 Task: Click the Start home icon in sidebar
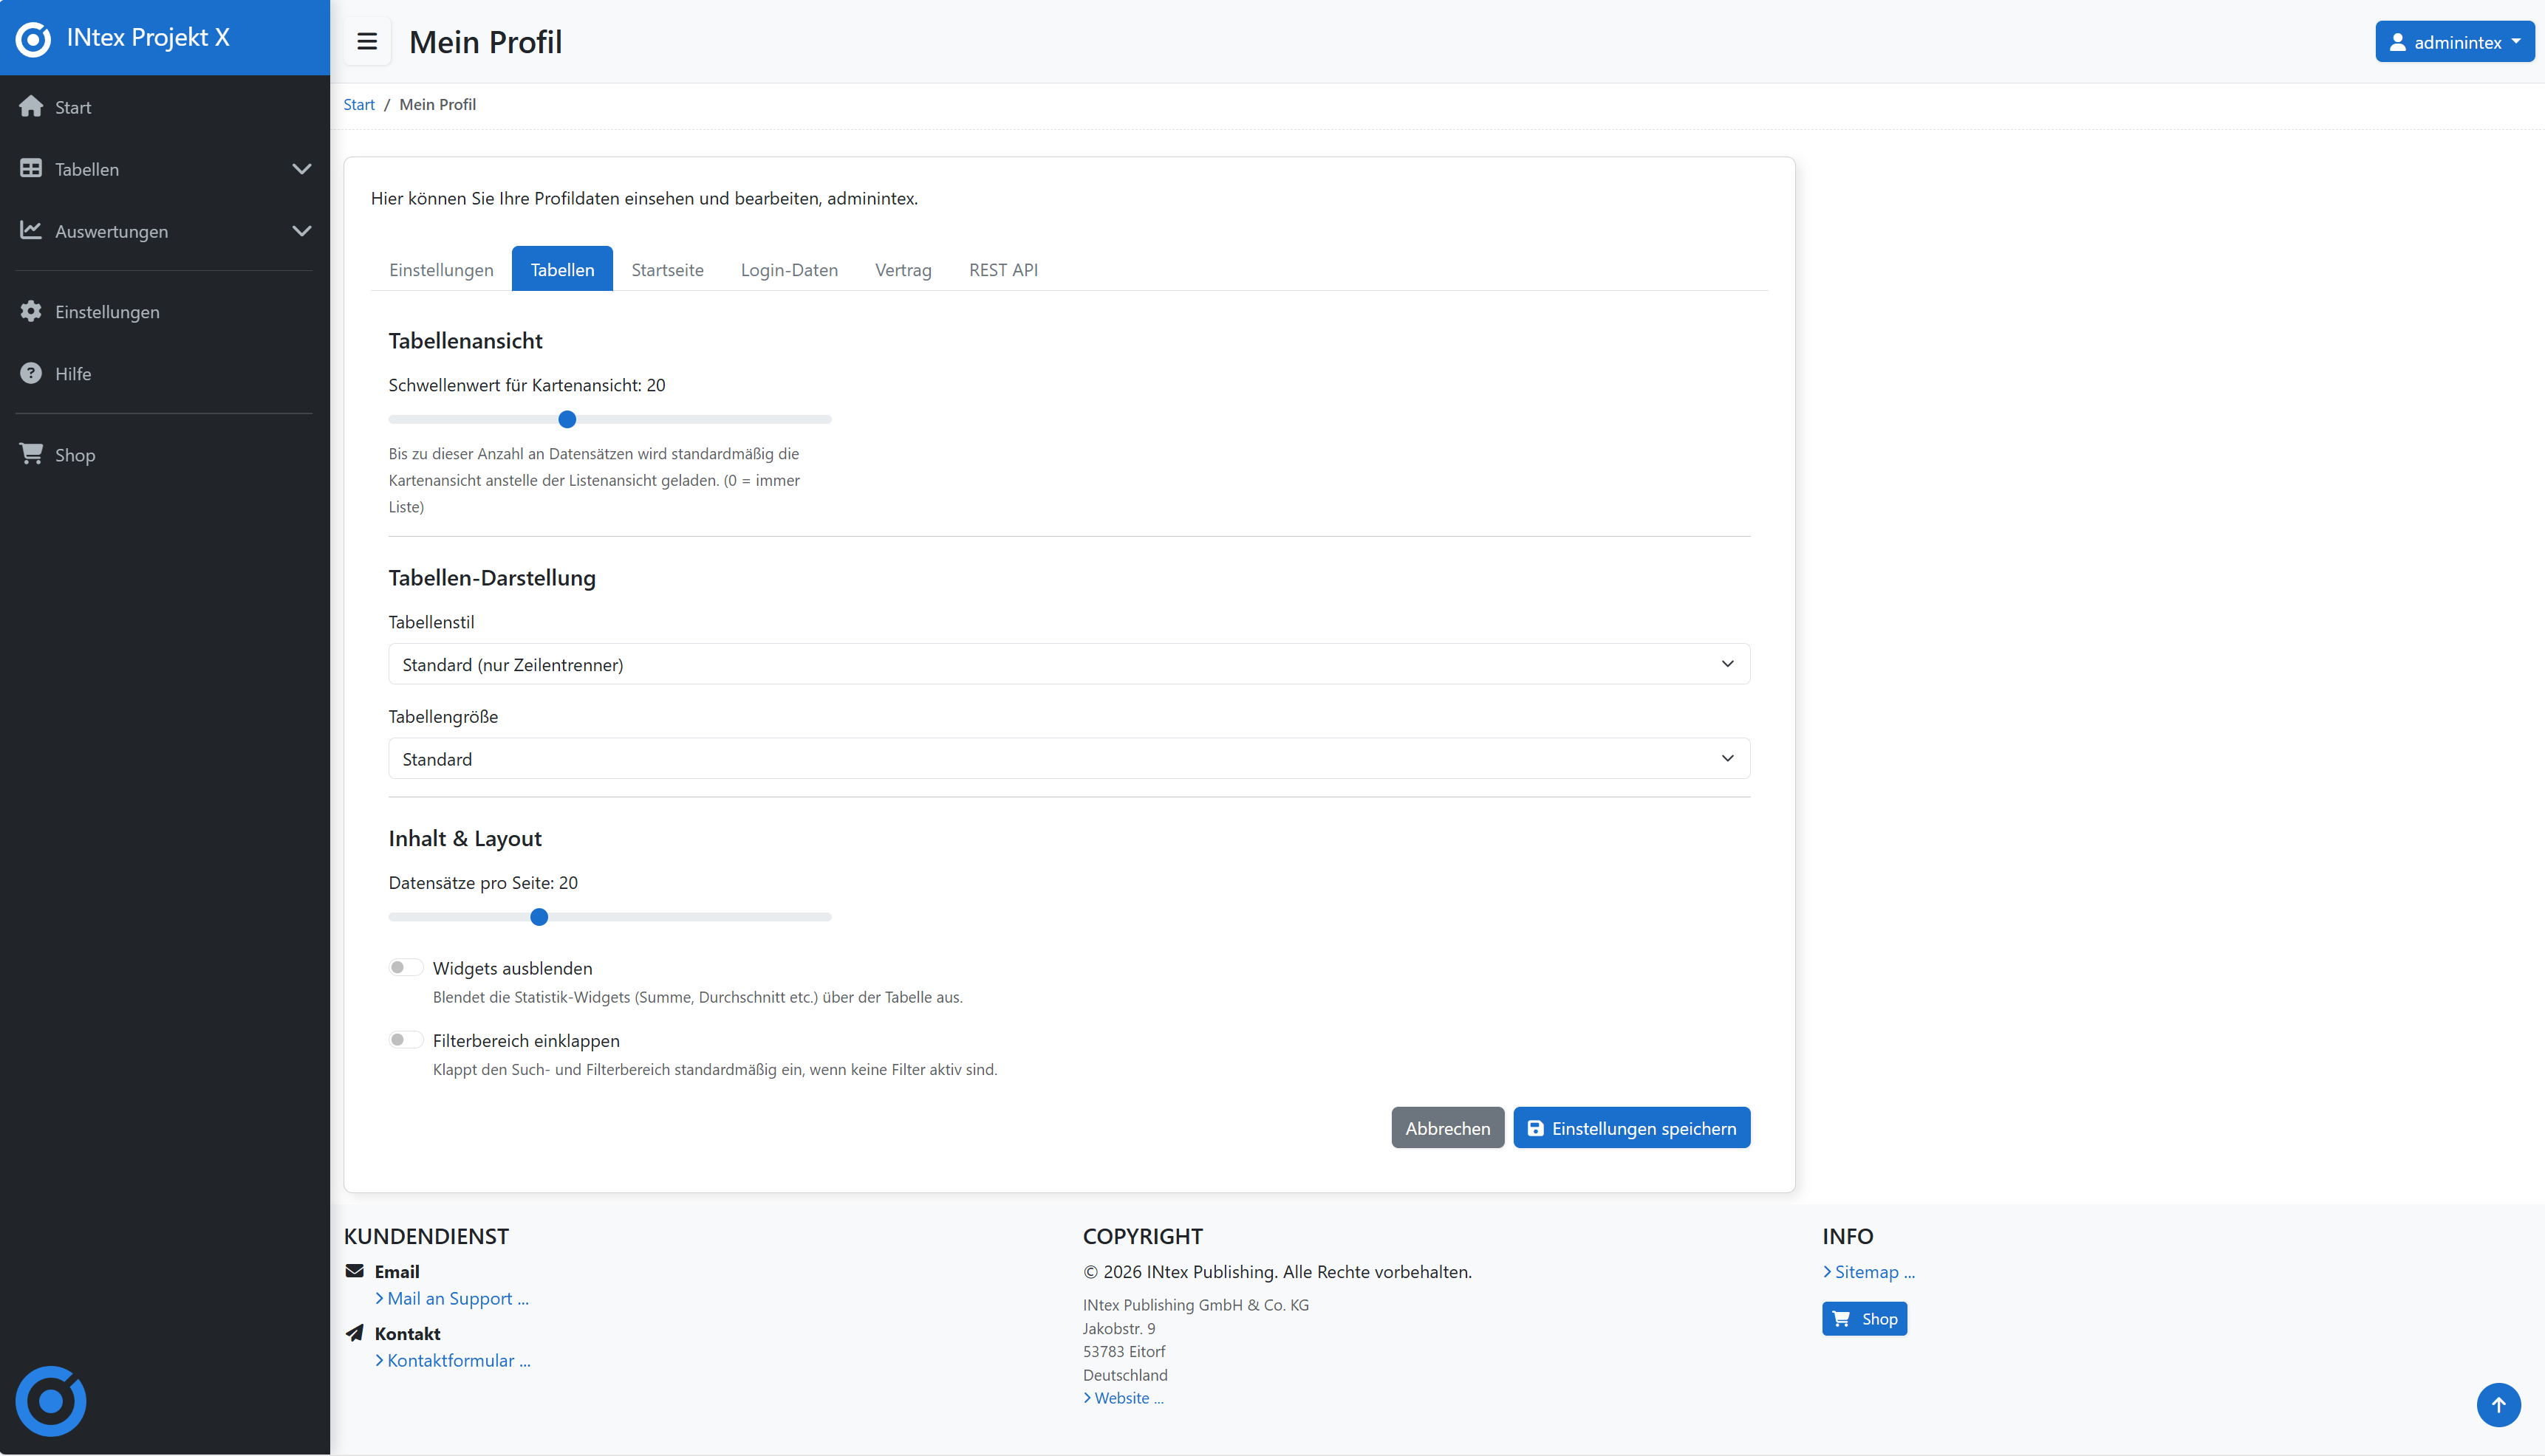point(31,107)
